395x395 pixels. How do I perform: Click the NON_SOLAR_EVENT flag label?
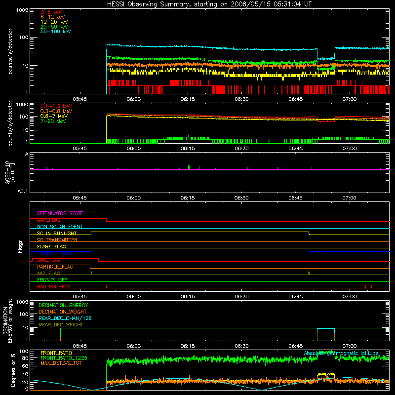click(60, 227)
